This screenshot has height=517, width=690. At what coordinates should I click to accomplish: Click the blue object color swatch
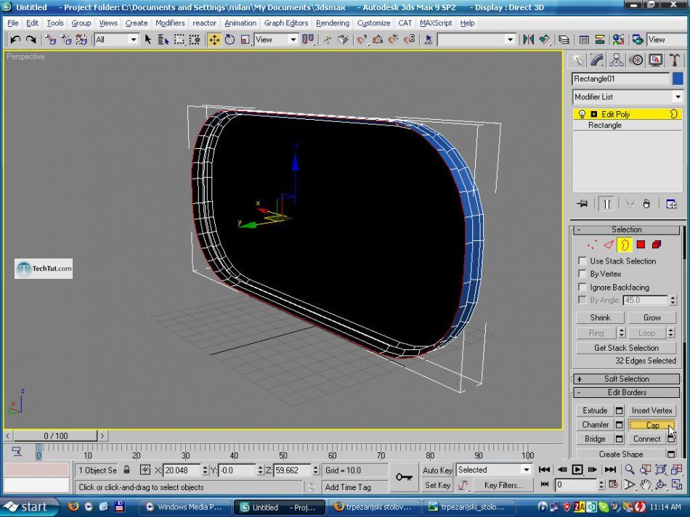coord(678,78)
